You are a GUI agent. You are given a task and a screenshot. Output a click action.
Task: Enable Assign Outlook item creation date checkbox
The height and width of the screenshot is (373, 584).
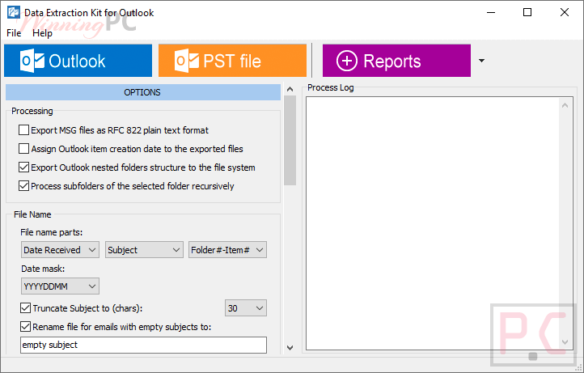click(23, 149)
